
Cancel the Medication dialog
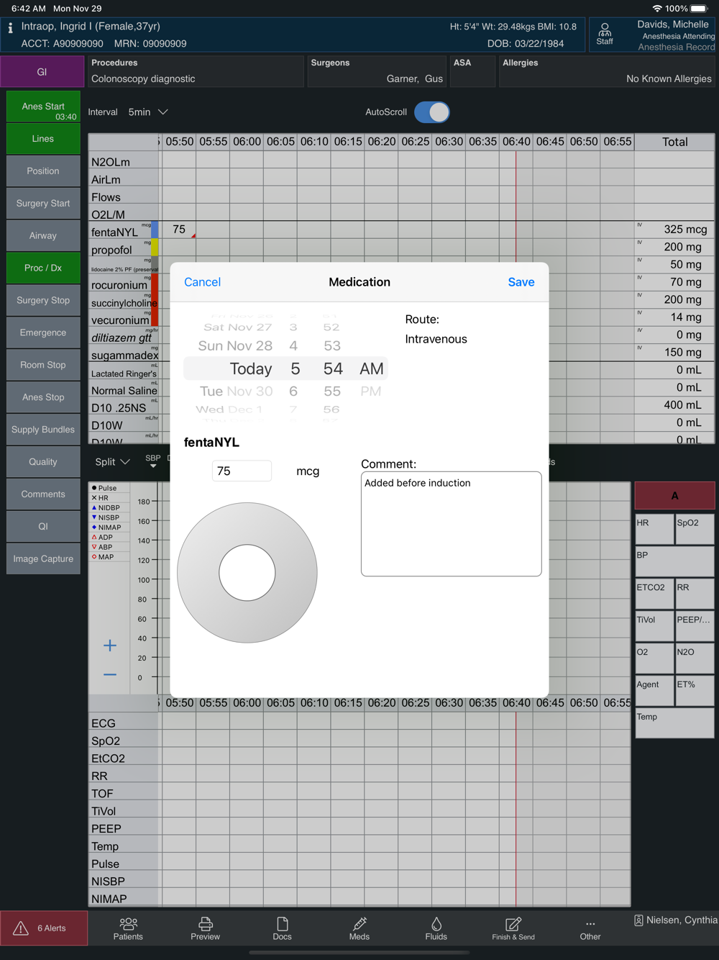[202, 282]
